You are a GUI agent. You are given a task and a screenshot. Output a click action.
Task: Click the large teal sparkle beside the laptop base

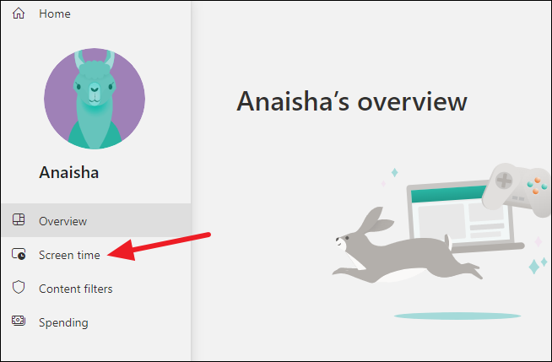point(534,267)
